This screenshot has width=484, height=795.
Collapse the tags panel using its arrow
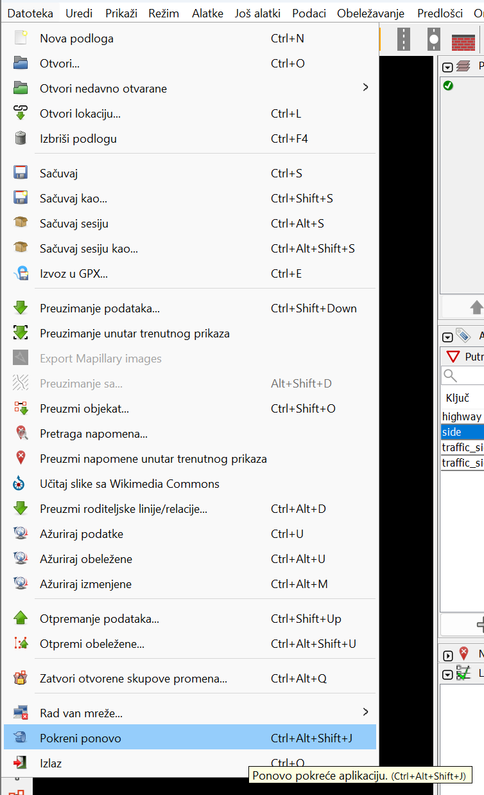[448, 337]
